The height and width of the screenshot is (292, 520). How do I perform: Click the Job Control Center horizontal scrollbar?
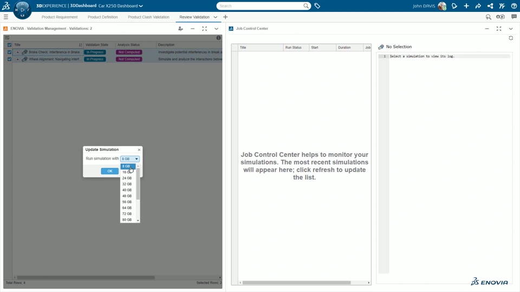coord(296,283)
